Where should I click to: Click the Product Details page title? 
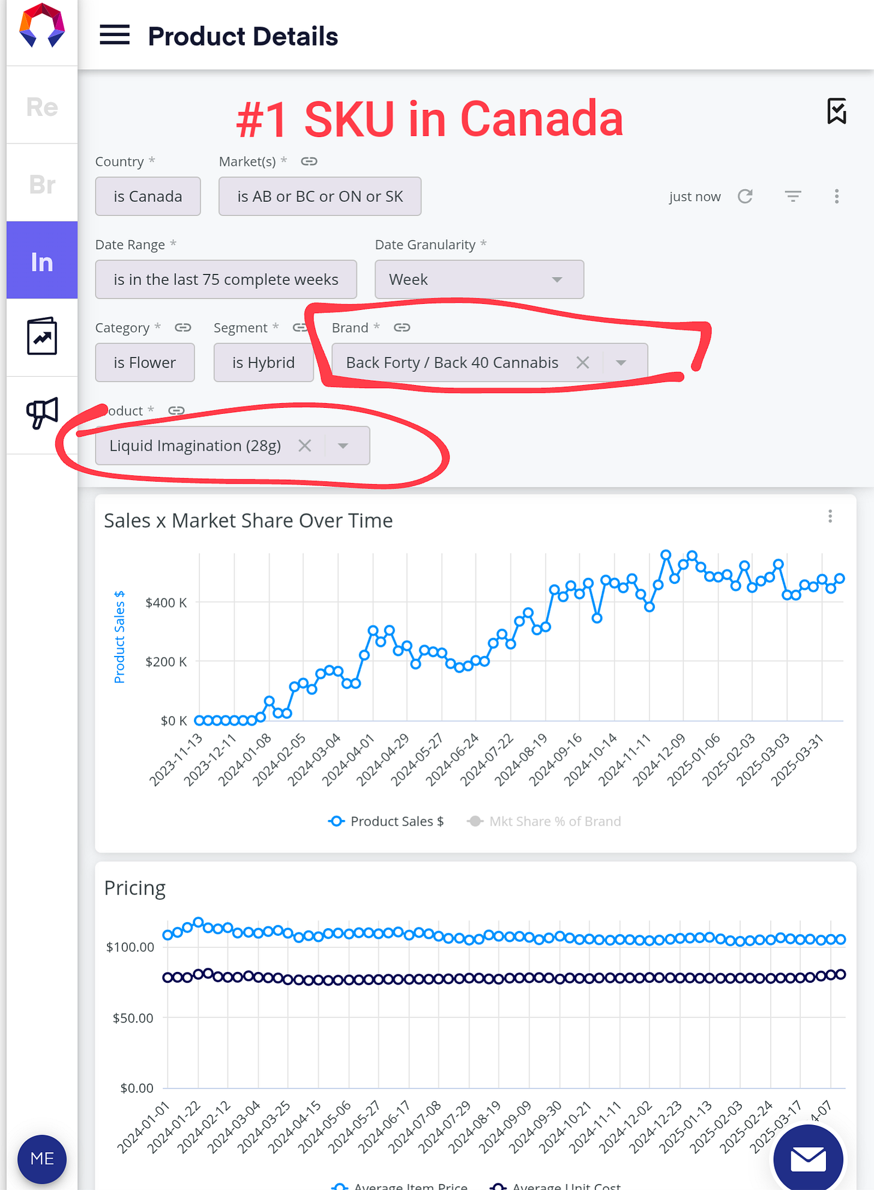point(243,36)
